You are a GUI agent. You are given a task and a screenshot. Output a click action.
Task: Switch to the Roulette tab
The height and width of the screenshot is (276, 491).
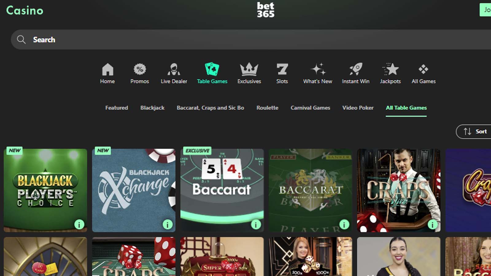[267, 108]
